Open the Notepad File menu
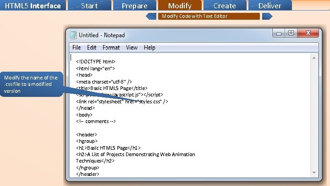 pos(77,47)
